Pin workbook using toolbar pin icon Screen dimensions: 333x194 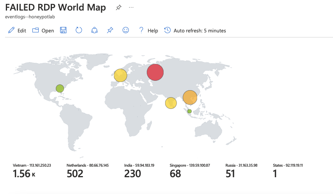tap(110, 30)
